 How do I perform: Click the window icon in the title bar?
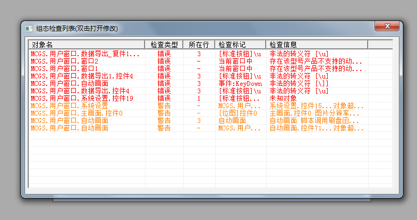(29, 28)
